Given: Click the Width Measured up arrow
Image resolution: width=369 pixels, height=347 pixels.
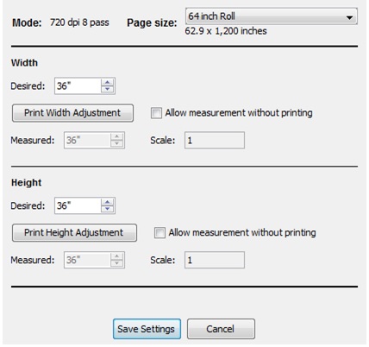Looking at the screenshot, I should coord(117,136).
